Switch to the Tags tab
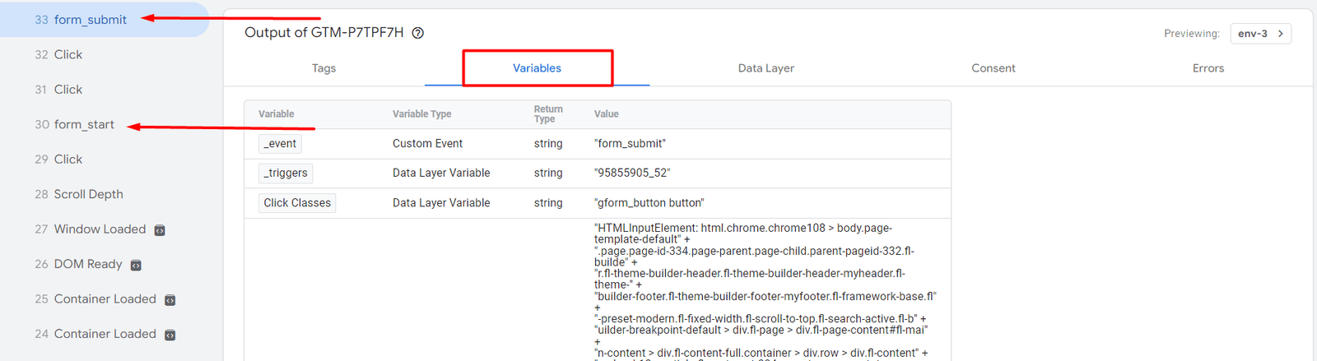1317x361 pixels. [323, 68]
